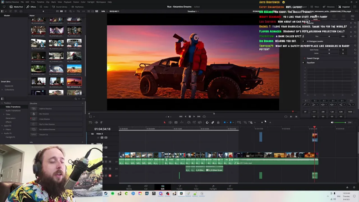
Task: Select the Cross Dissolve transition
Action: (56, 119)
